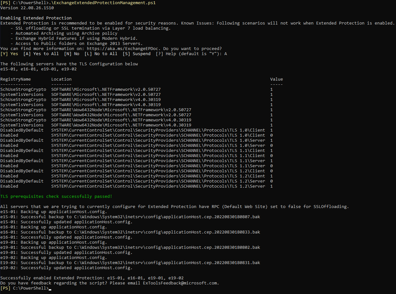Click the TLS 1.2\Server Enabled registry row

(137, 186)
